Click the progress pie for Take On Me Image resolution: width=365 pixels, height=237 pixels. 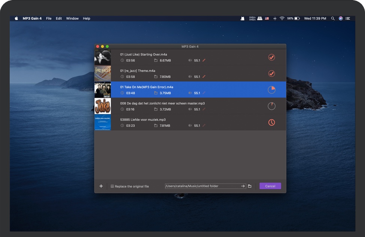[x=271, y=90]
